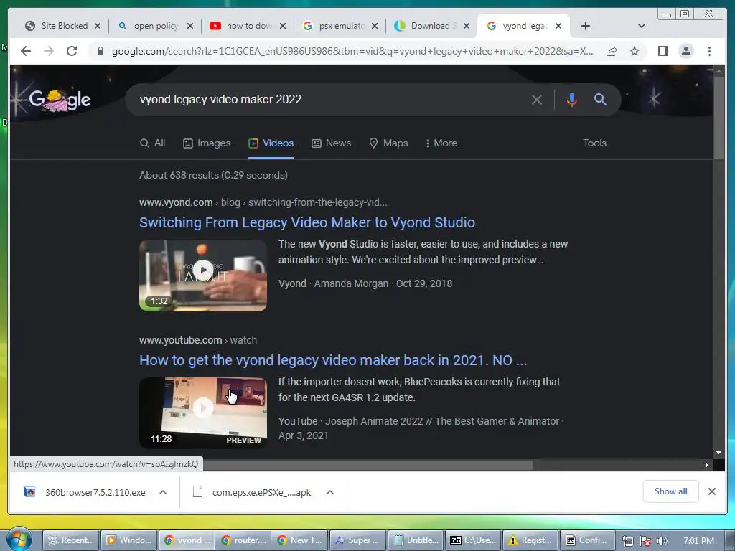Click the red flag security tray icon
Screen dimensions: 735x551
click(x=645, y=541)
